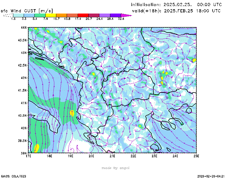Choose the light purple legend swatch

105,15
